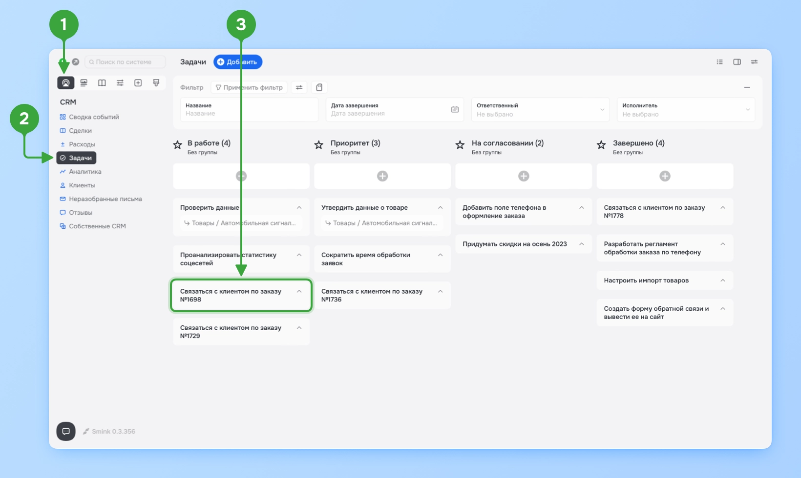Open Сводка событий in CRM menu
Screen dimensions: 801x478
(89, 117)
